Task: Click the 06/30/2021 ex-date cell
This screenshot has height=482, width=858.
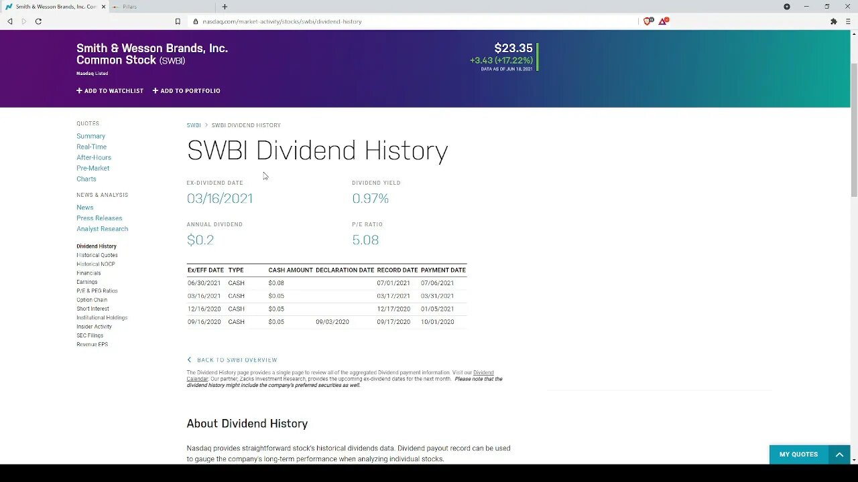Action: (x=204, y=283)
